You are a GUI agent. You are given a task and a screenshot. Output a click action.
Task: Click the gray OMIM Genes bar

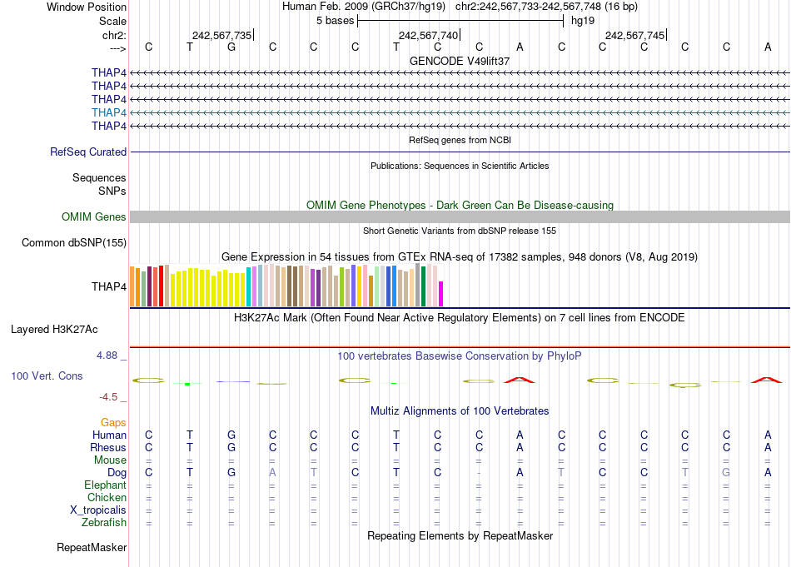point(460,217)
